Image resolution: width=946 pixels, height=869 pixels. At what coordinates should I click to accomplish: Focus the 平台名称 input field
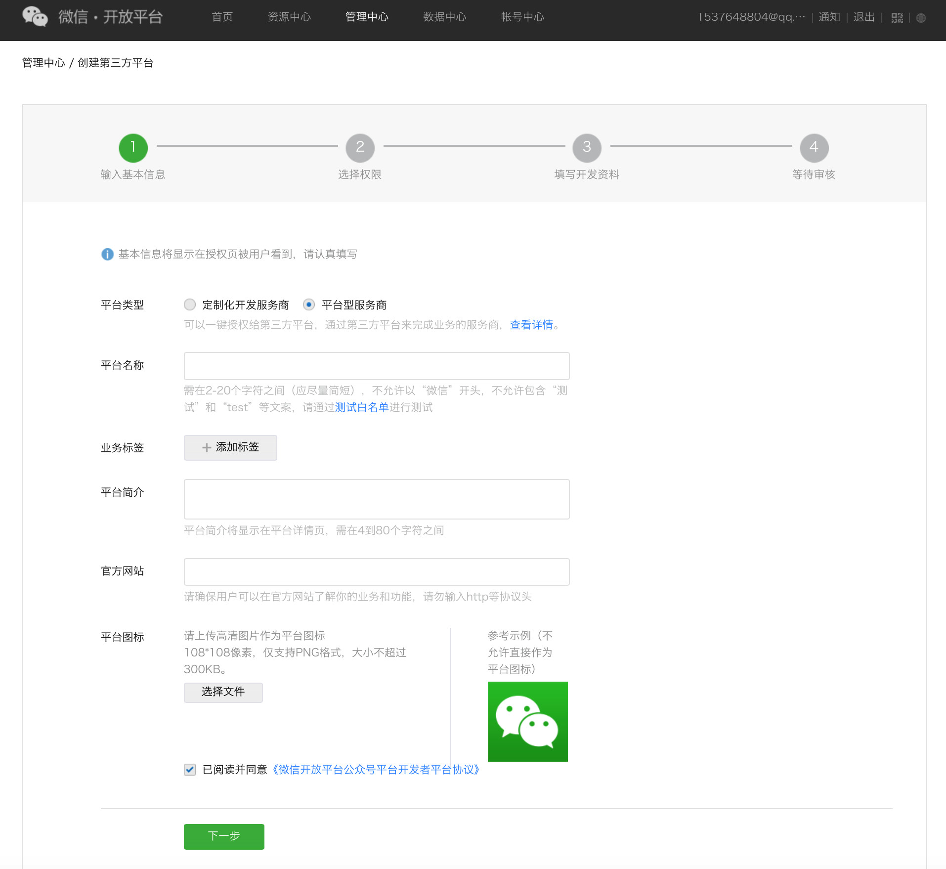point(377,366)
